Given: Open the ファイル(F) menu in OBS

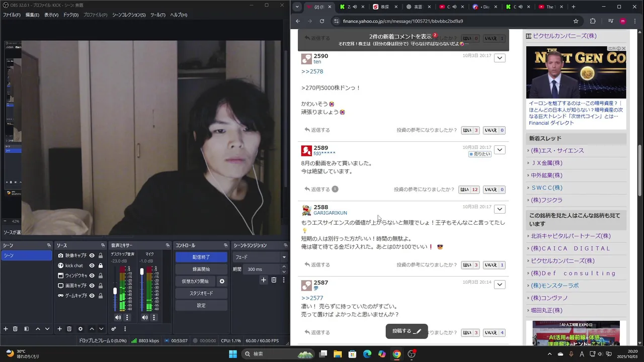Looking at the screenshot, I should [x=12, y=15].
